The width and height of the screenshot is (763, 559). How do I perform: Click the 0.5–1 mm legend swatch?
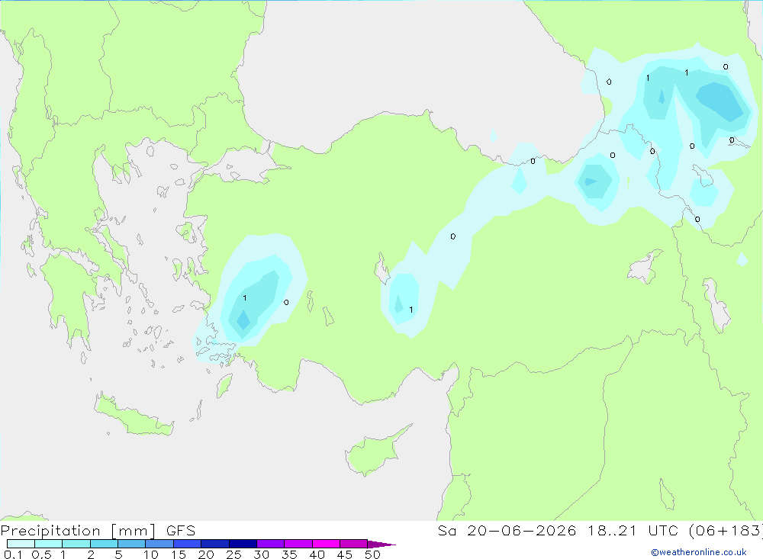(x=49, y=544)
